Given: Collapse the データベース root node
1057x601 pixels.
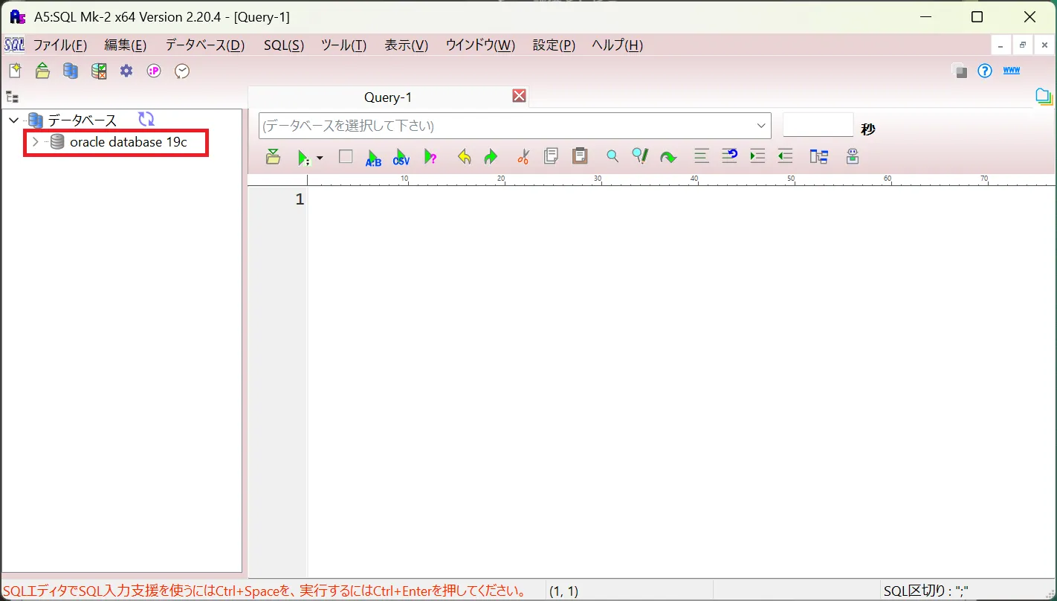Looking at the screenshot, I should [x=13, y=120].
